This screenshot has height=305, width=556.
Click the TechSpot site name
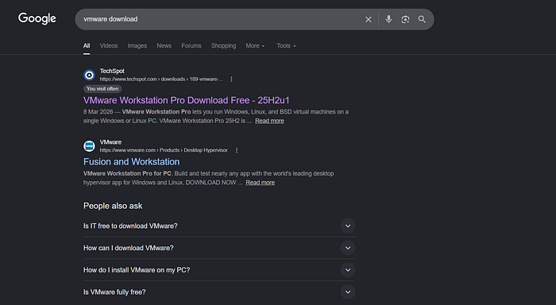tap(112, 71)
